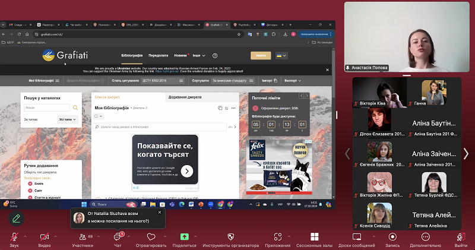
Task: Show previous page of participant gallery
Action: coord(347,154)
